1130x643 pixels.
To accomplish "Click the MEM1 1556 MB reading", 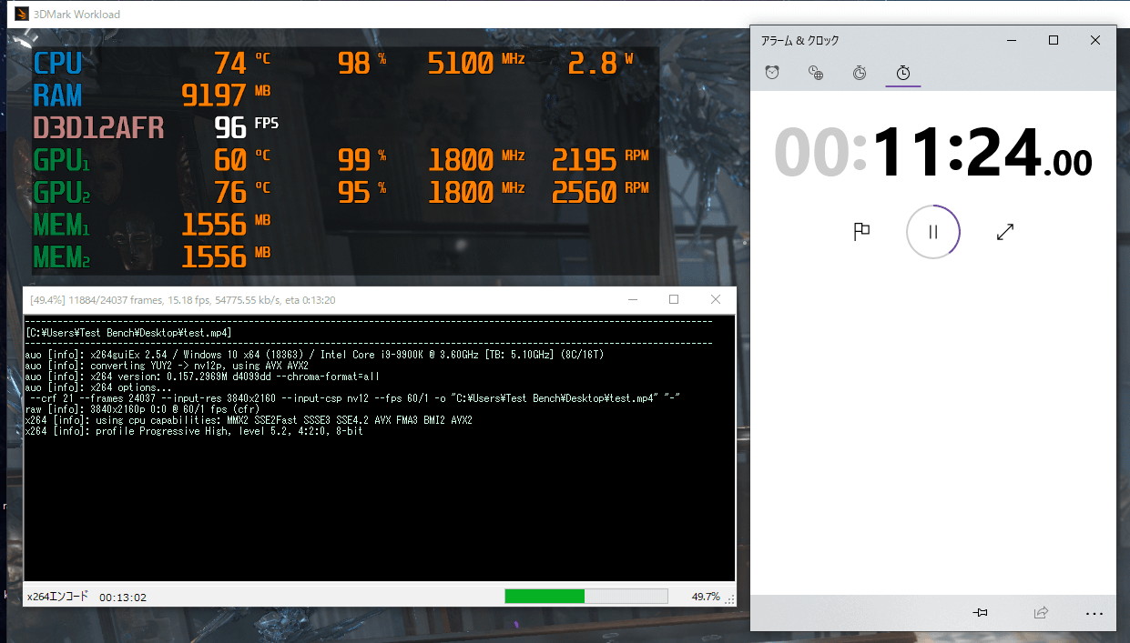I will [226, 225].
